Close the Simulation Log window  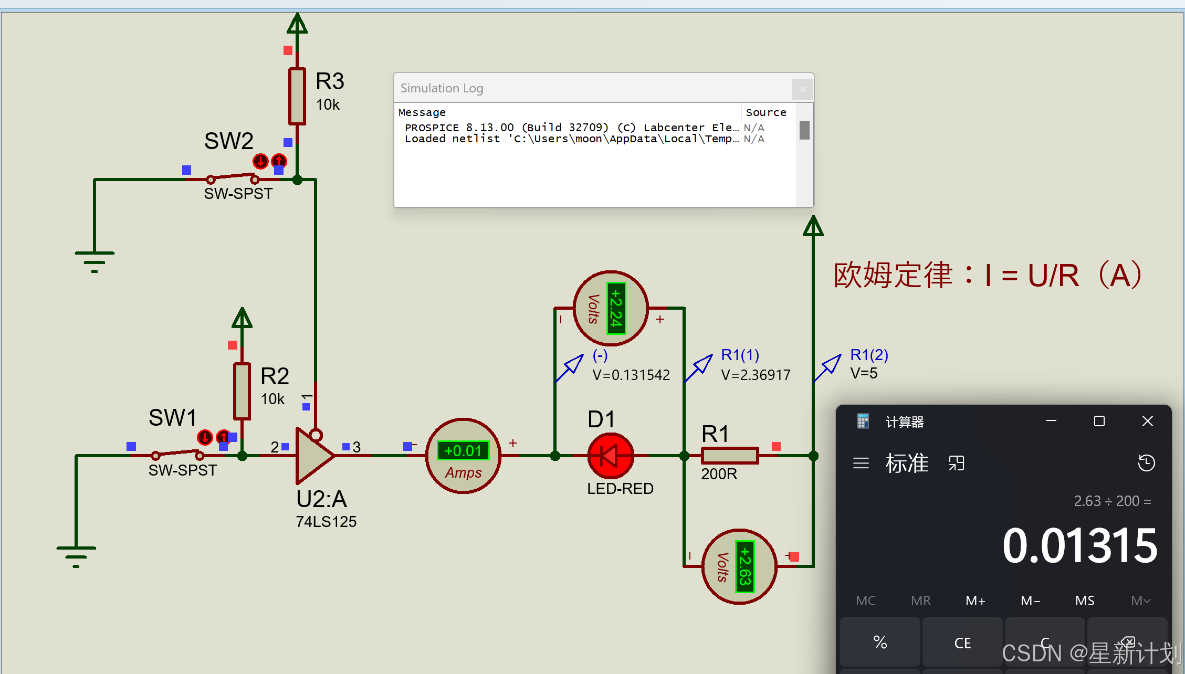802,89
